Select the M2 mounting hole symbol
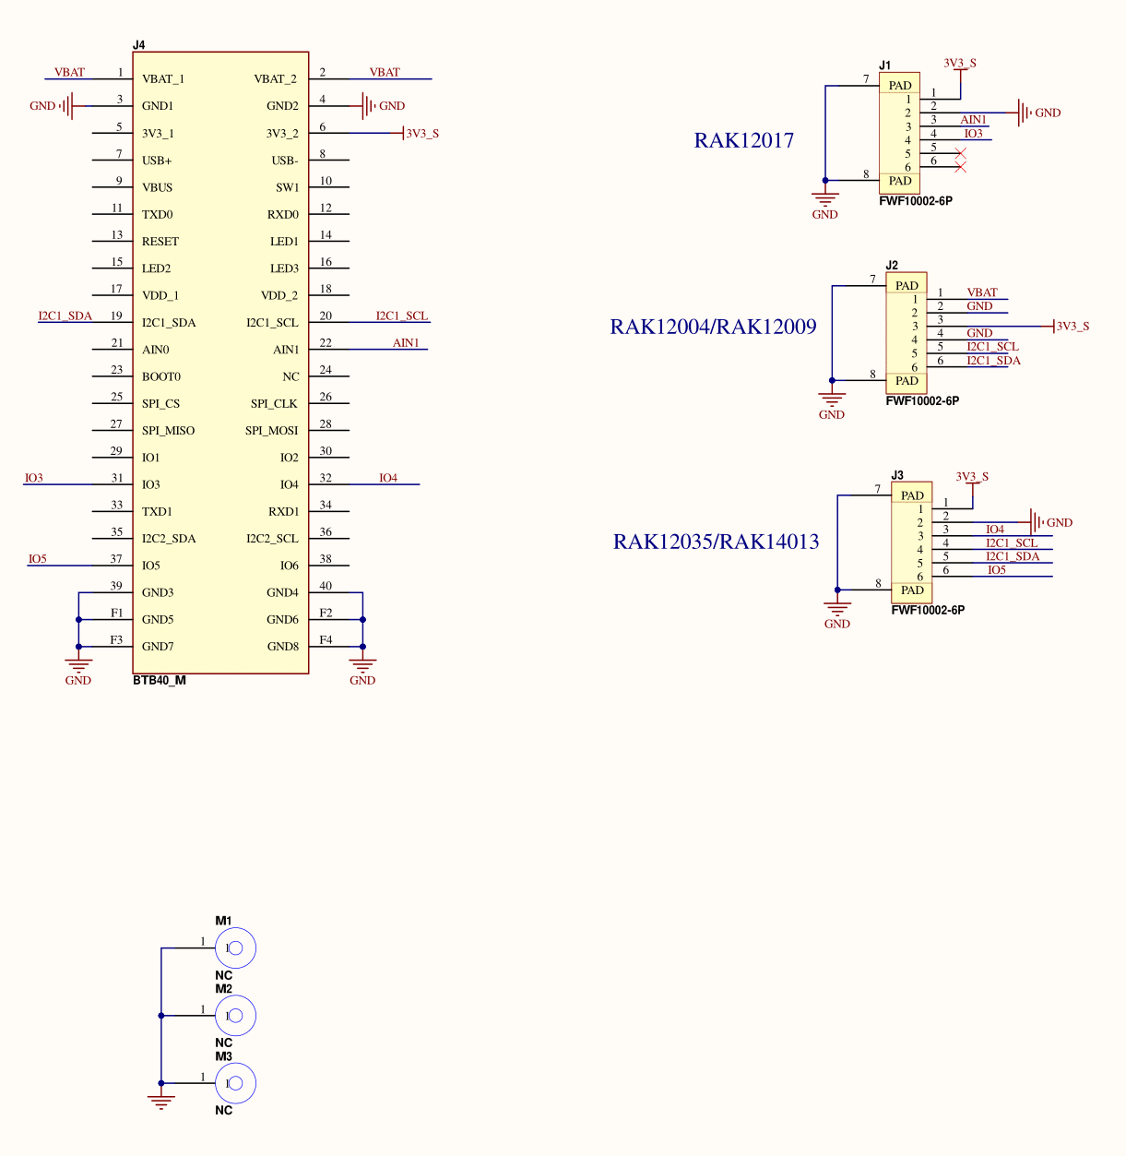This screenshot has width=1126, height=1156. 235,1015
